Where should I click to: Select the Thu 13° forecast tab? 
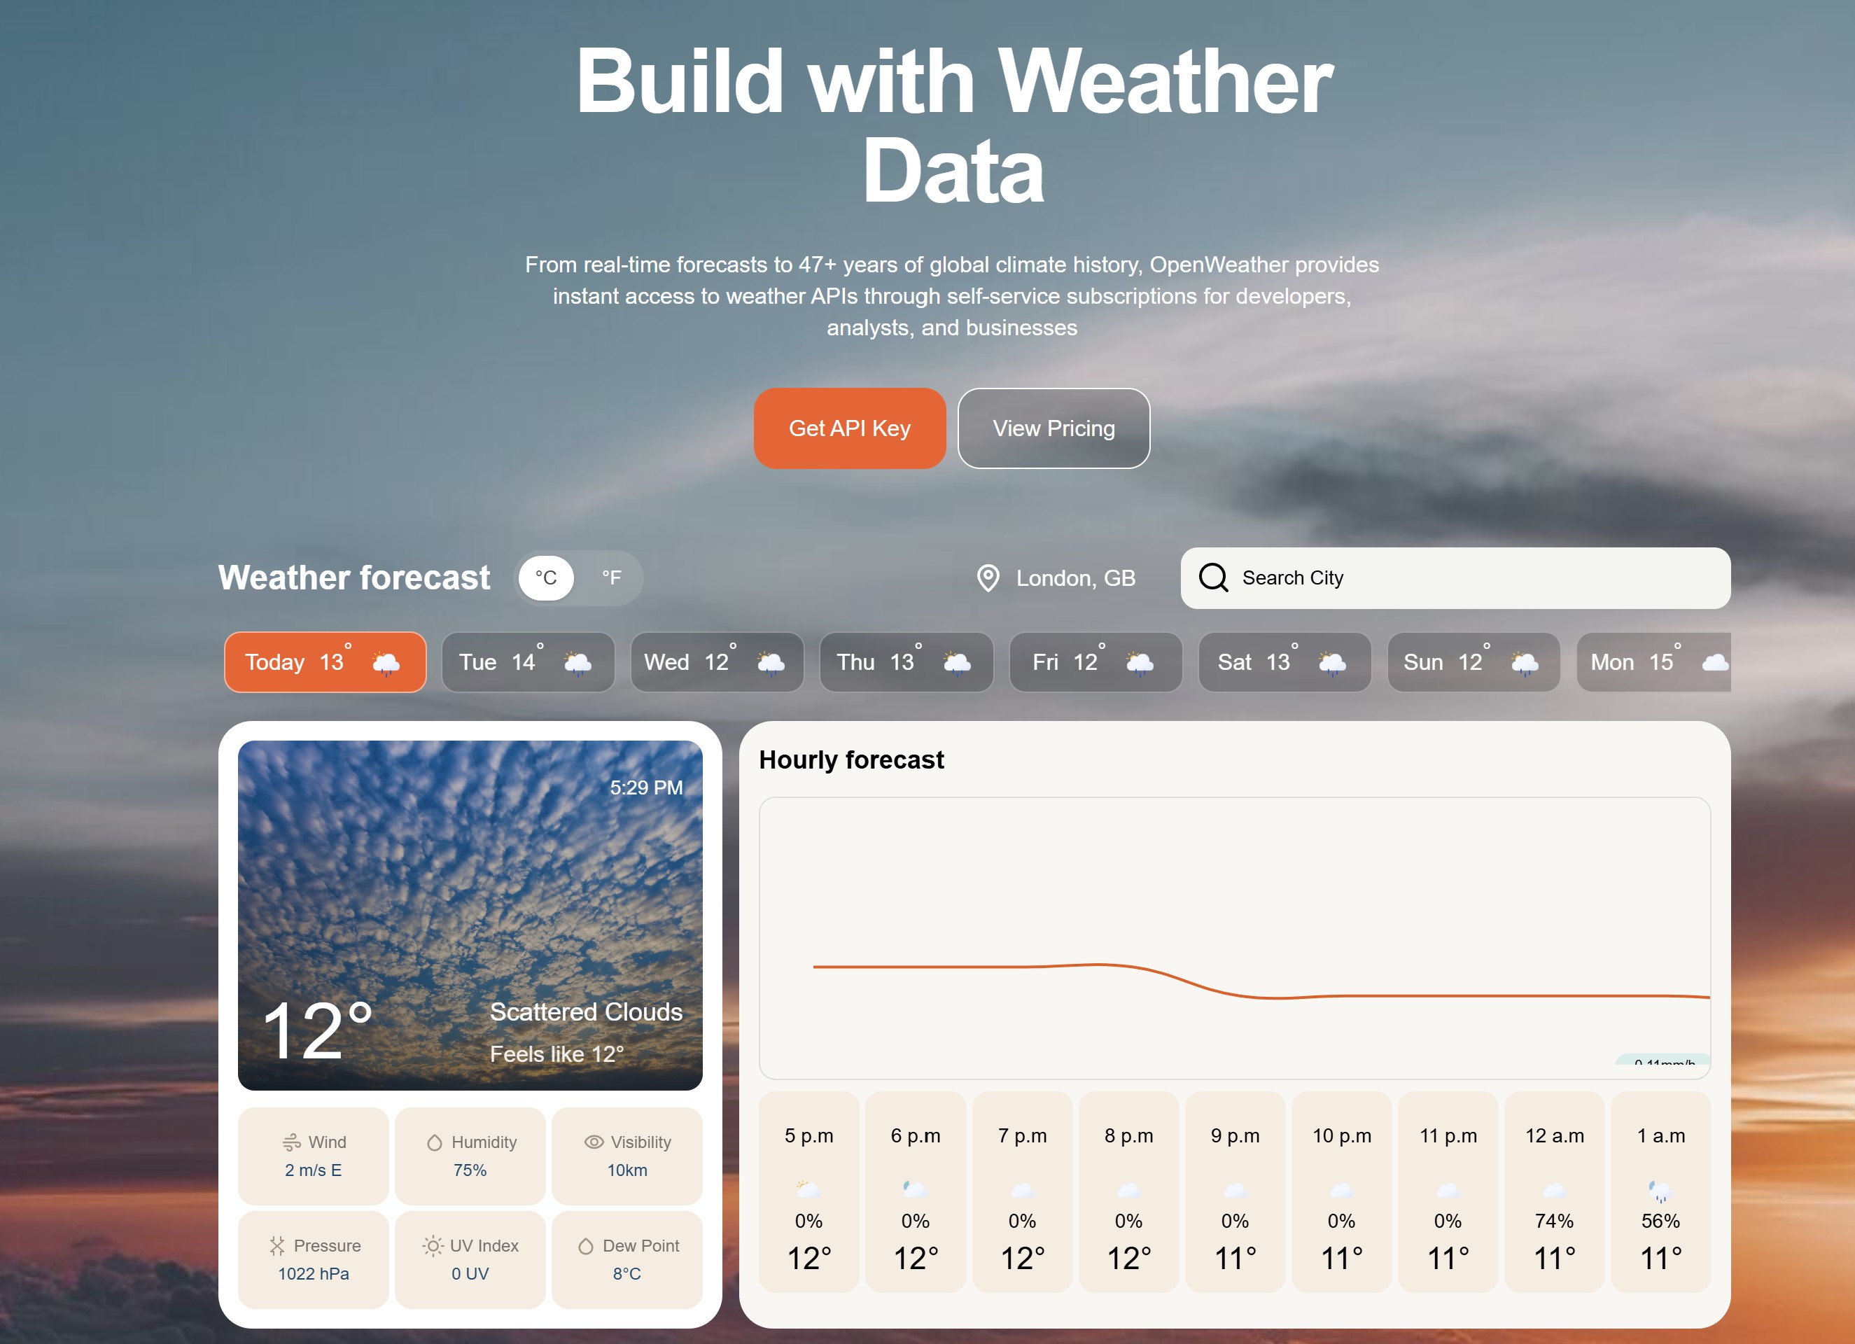pyautogui.click(x=906, y=661)
